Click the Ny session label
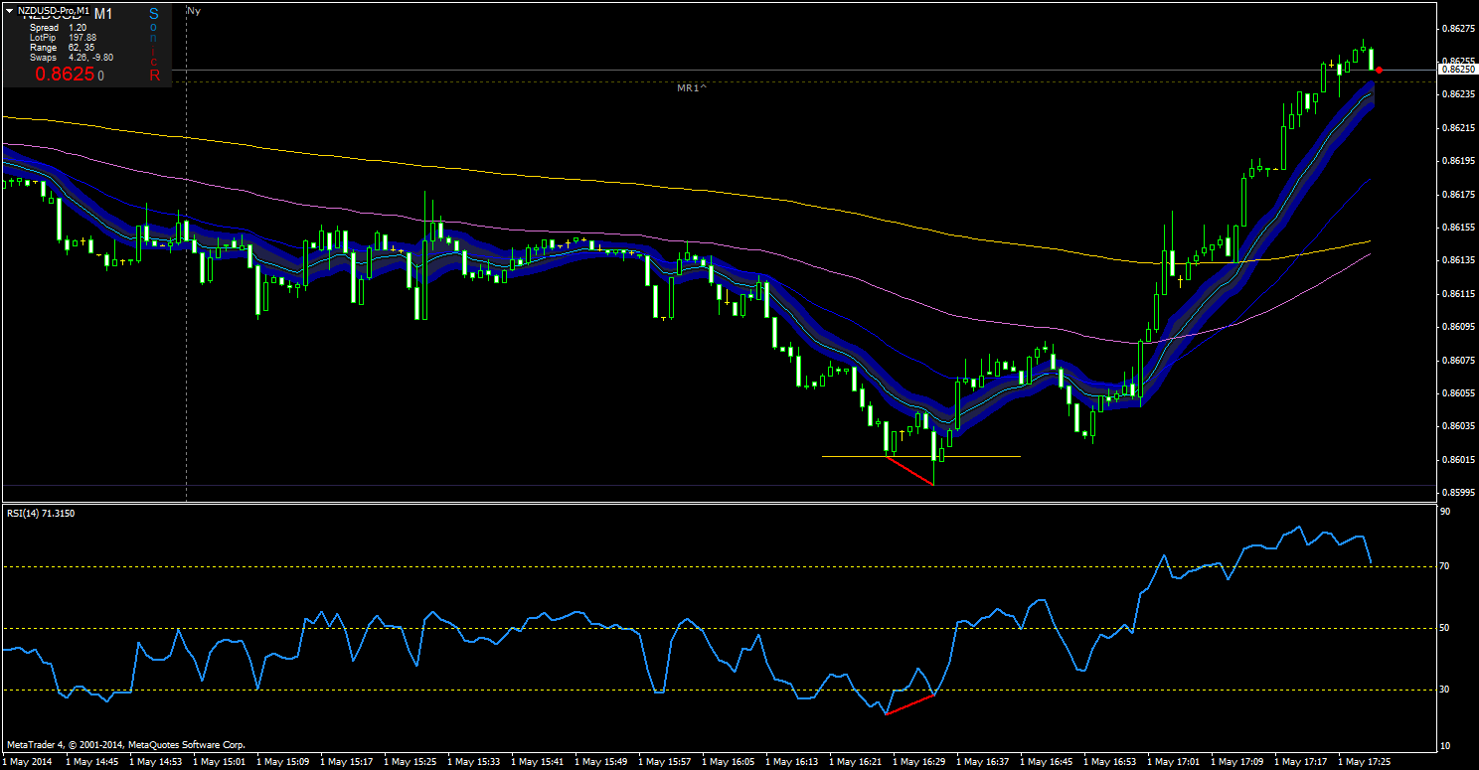The width and height of the screenshot is (1479, 770). coord(194,10)
